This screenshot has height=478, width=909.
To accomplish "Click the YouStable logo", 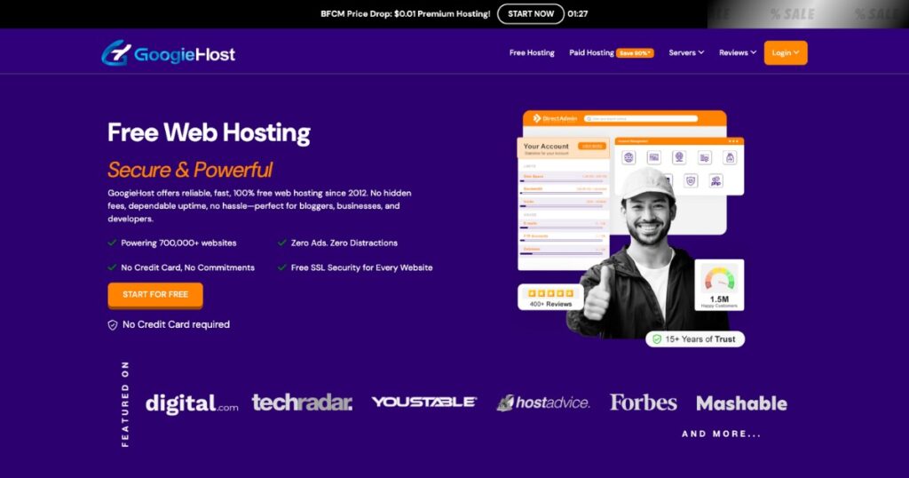I will click(x=424, y=402).
